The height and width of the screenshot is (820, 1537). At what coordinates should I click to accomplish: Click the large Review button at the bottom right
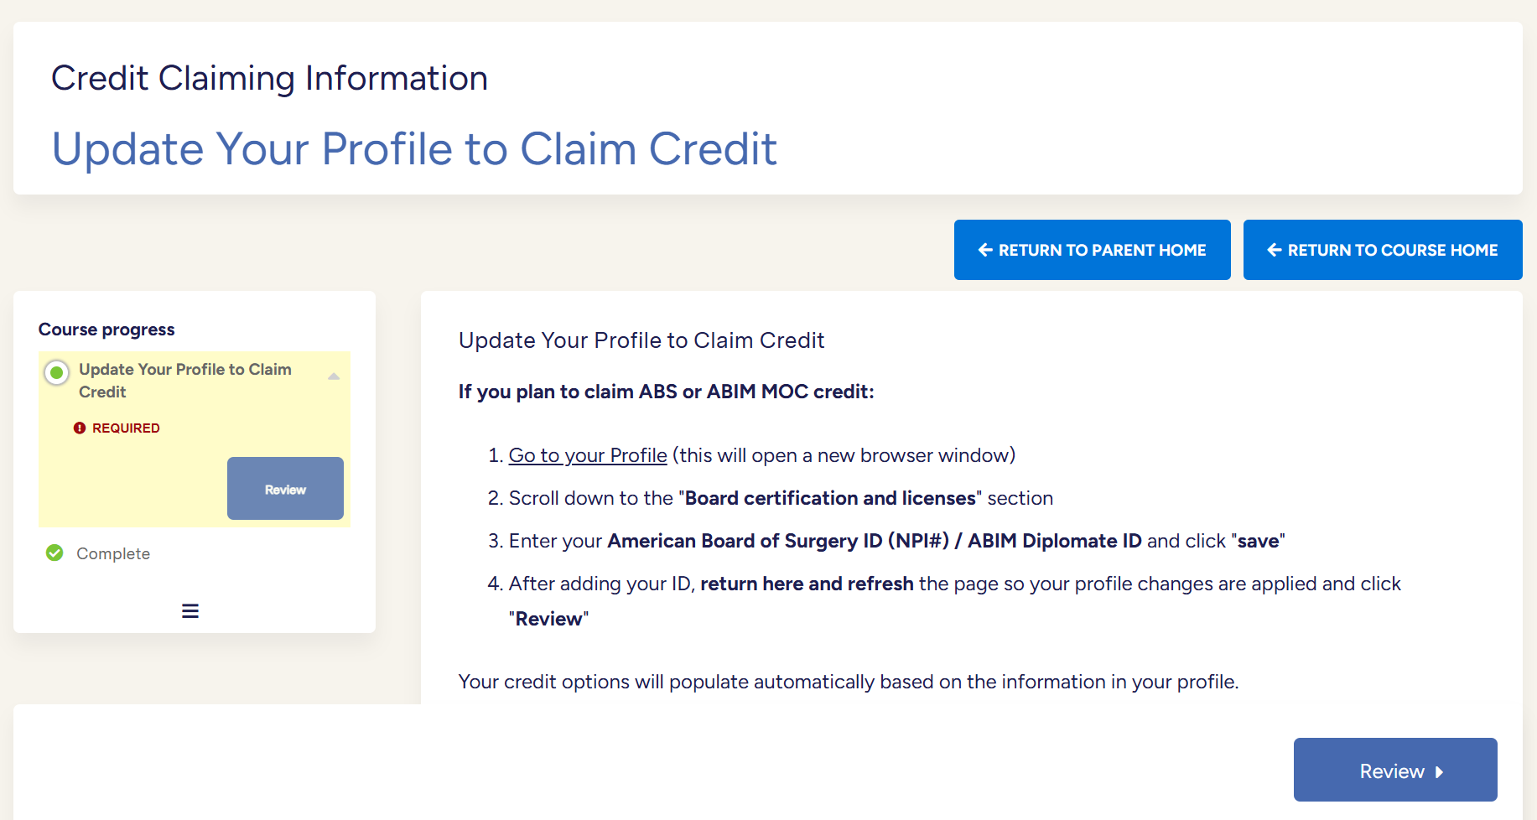1394,770
